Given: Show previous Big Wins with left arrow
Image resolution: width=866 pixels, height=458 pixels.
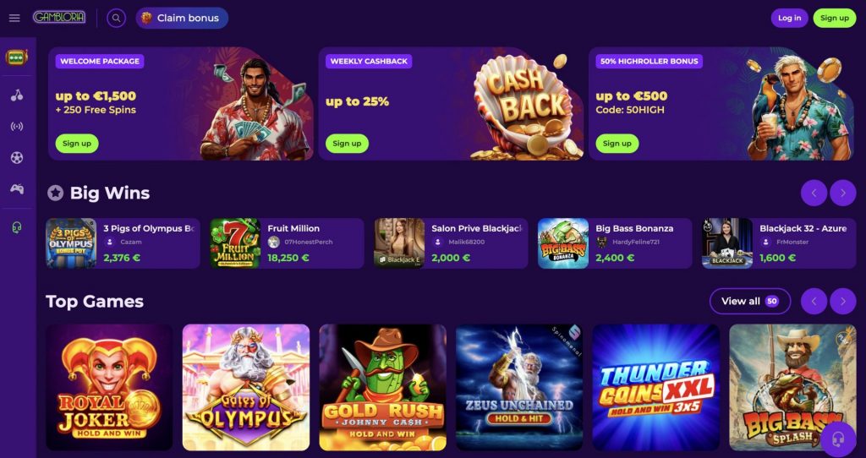Looking at the screenshot, I should (814, 194).
